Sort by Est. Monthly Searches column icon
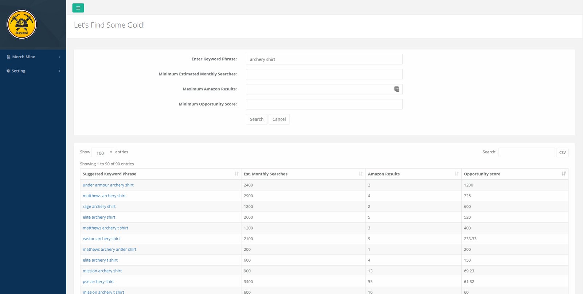The height and width of the screenshot is (294, 583). [360, 174]
